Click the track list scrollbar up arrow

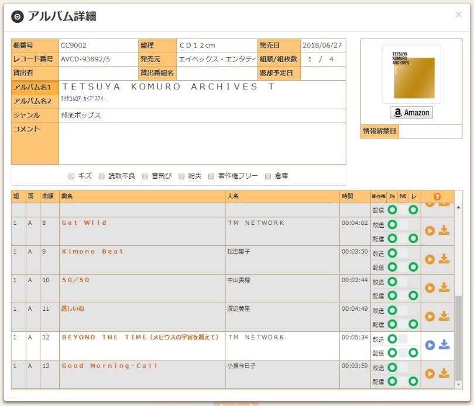coord(458,208)
